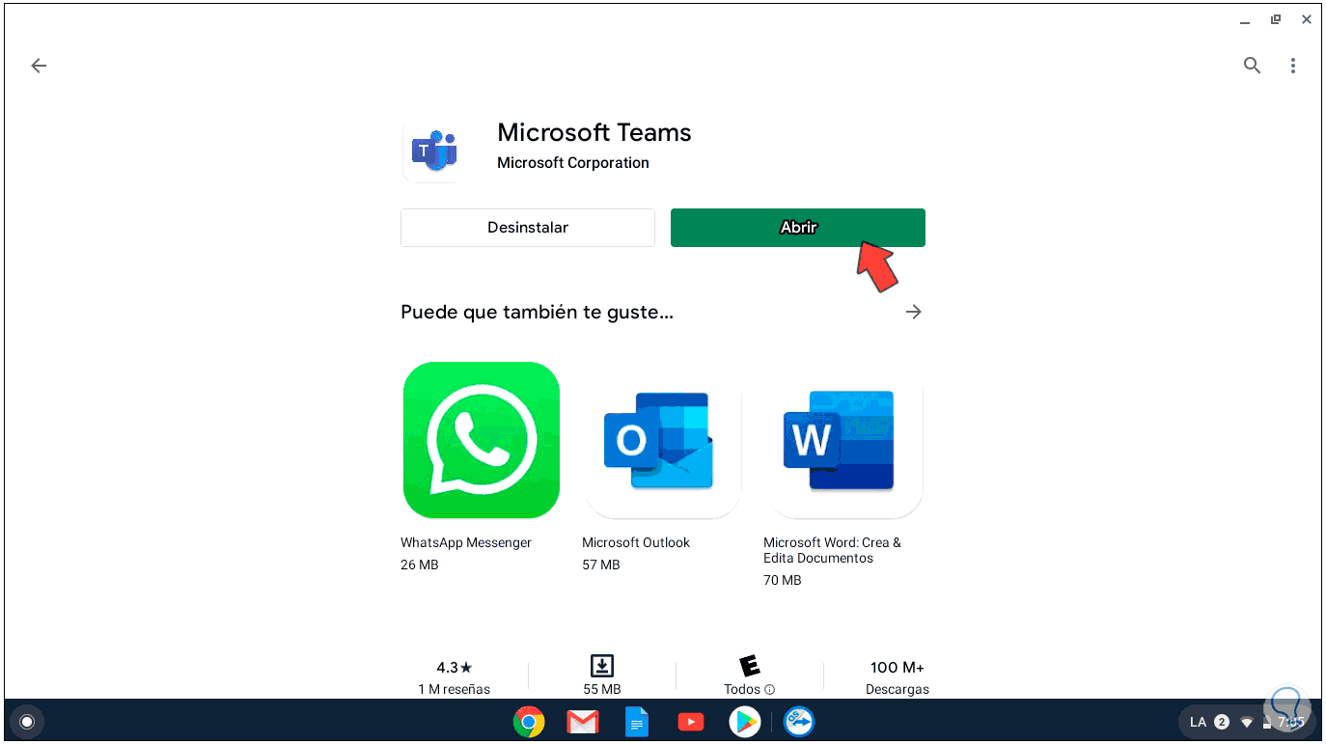Click the Microsoft Teams app icon
1326x744 pixels.
click(433, 151)
